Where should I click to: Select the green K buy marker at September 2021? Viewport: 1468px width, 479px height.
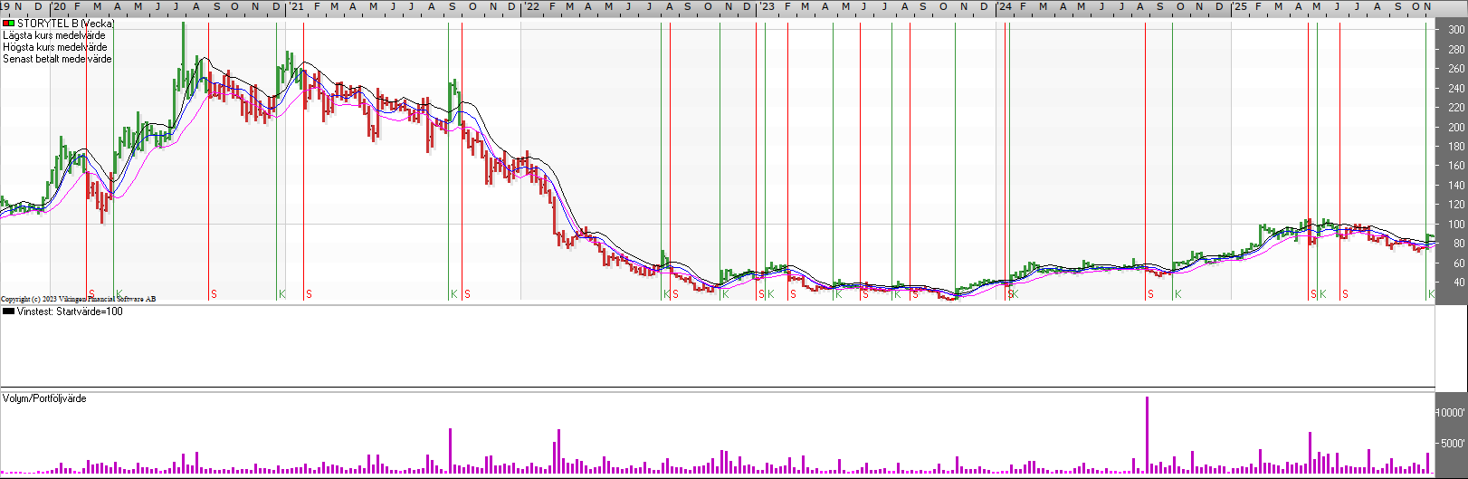coord(453,294)
